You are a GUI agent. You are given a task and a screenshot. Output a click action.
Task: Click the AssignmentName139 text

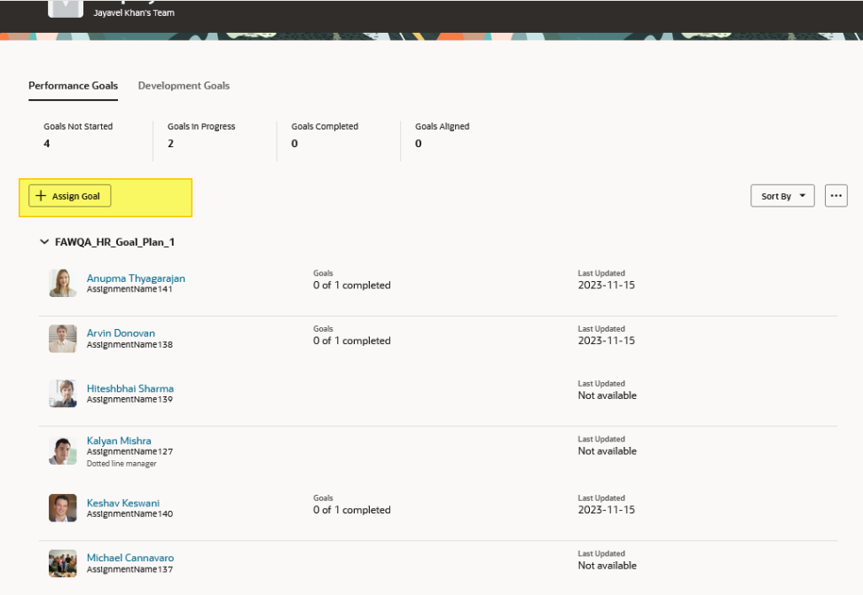[x=129, y=400]
